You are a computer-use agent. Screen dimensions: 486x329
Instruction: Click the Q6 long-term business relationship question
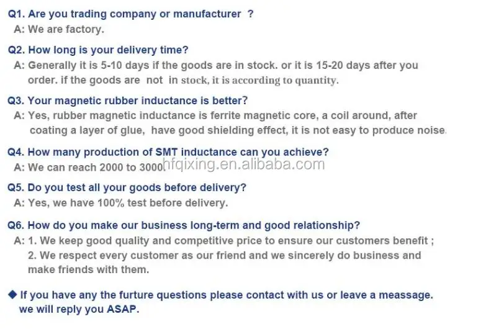pos(184,225)
